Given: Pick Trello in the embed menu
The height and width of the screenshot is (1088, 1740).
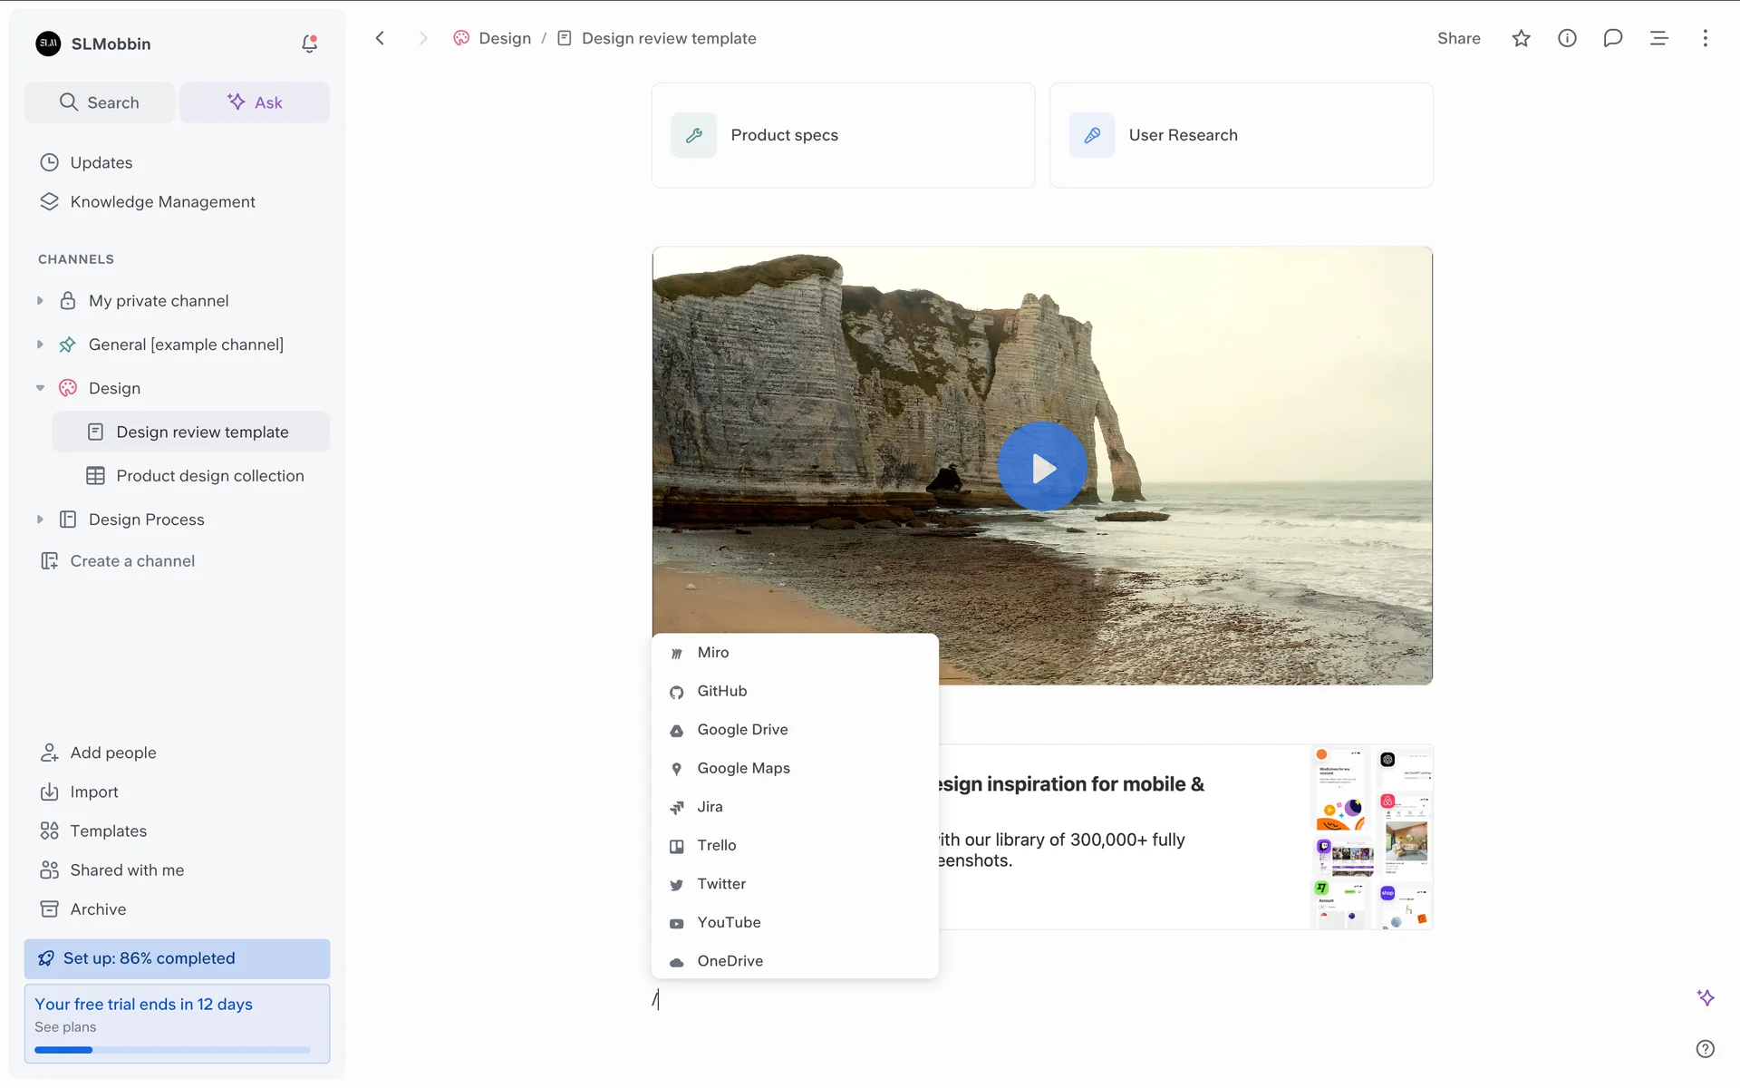Looking at the screenshot, I should click(716, 845).
